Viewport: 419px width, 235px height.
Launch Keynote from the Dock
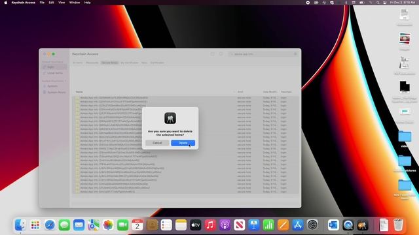[x=254, y=225]
